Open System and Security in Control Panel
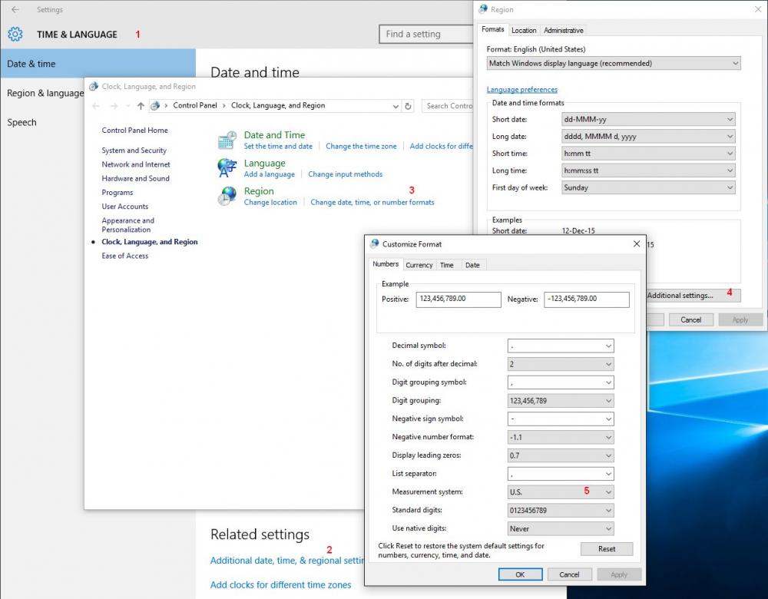The width and height of the screenshot is (768, 599). (x=134, y=151)
